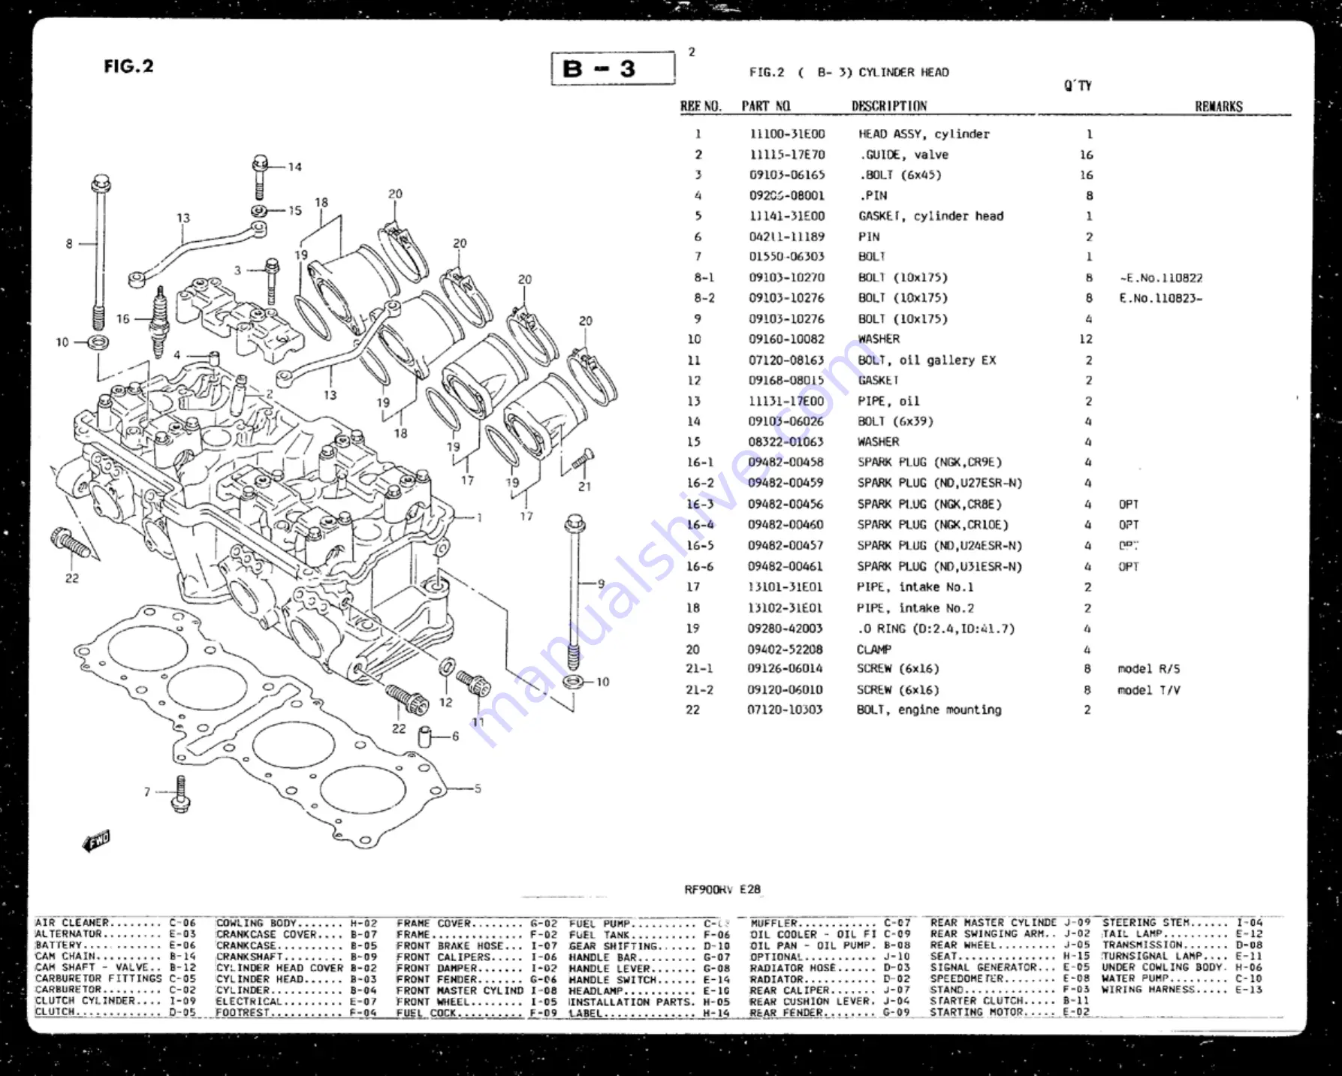1342x1076 pixels.
Task: Select index entry "MUFFLER" C-07
Action: [x=831, y=923]
